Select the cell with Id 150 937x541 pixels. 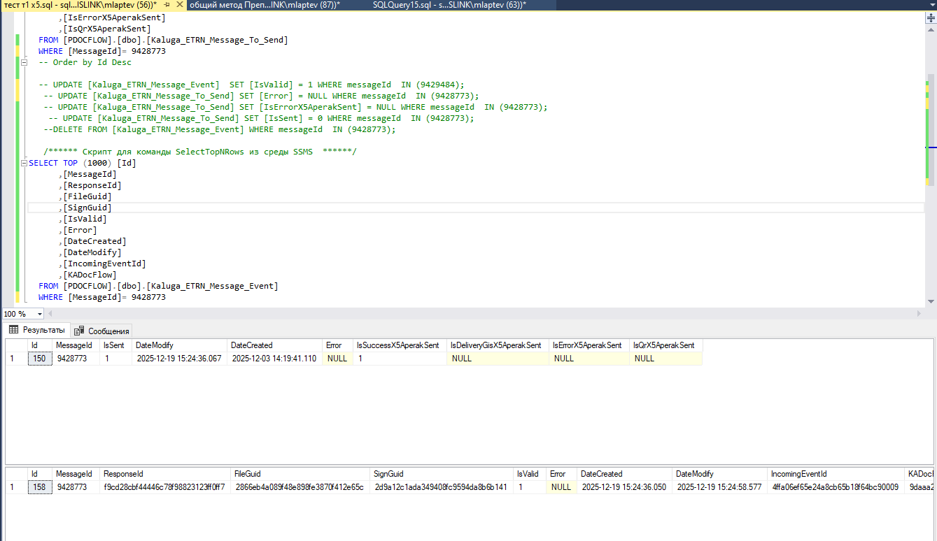[x=41, y=359]
